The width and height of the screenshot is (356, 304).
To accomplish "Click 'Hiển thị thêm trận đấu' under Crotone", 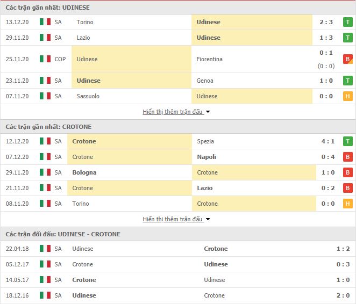I will point(173,219).
